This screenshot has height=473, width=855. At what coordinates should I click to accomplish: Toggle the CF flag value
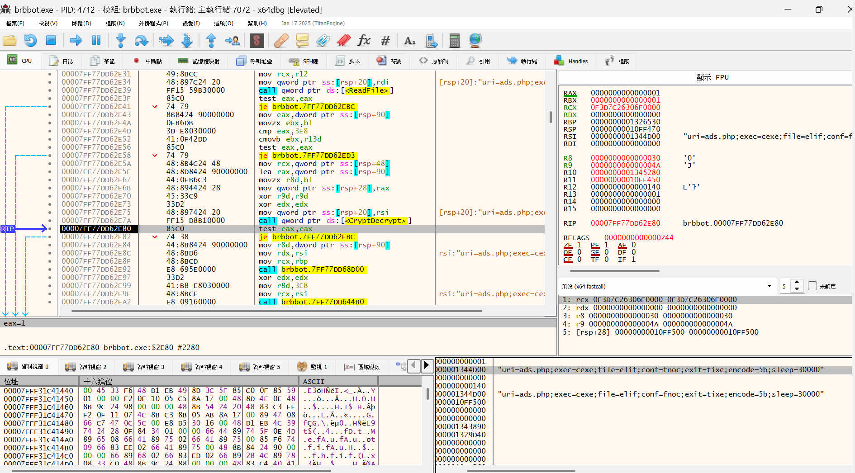point(579,260)
